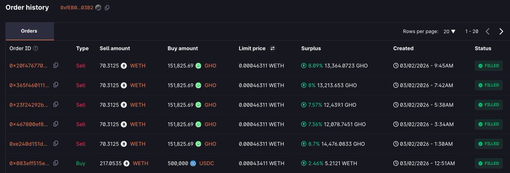This screenshot has width=510, height=173.
Task: Go to the previous page of orders
Action: pyautogui.click(x=487, y=32)
